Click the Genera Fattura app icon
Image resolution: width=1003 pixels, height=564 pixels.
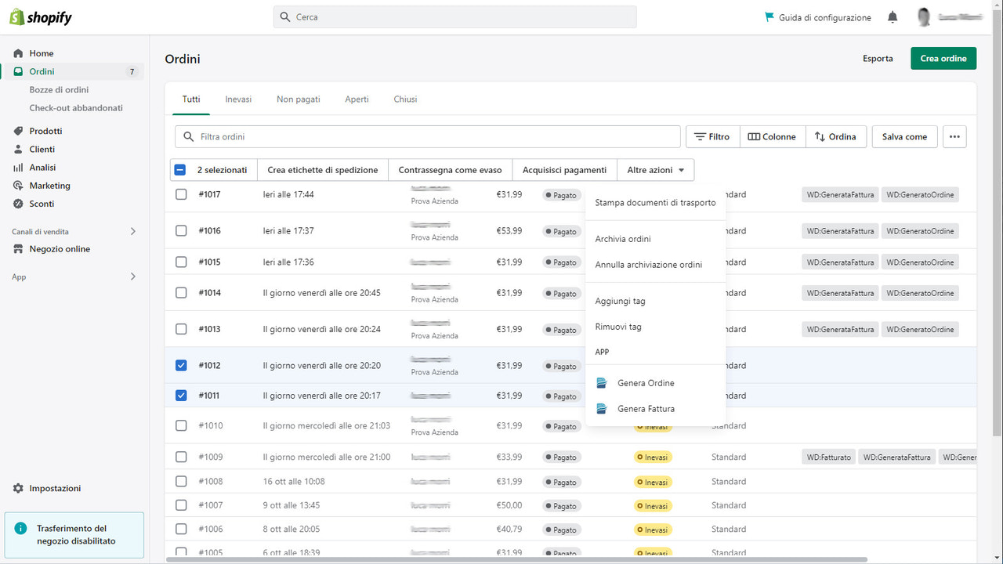[602, 409]
